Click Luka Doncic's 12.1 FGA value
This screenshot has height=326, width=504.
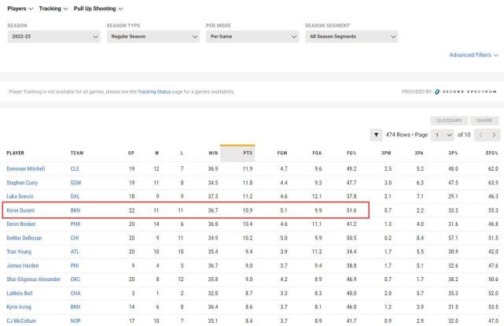(317, 196)
